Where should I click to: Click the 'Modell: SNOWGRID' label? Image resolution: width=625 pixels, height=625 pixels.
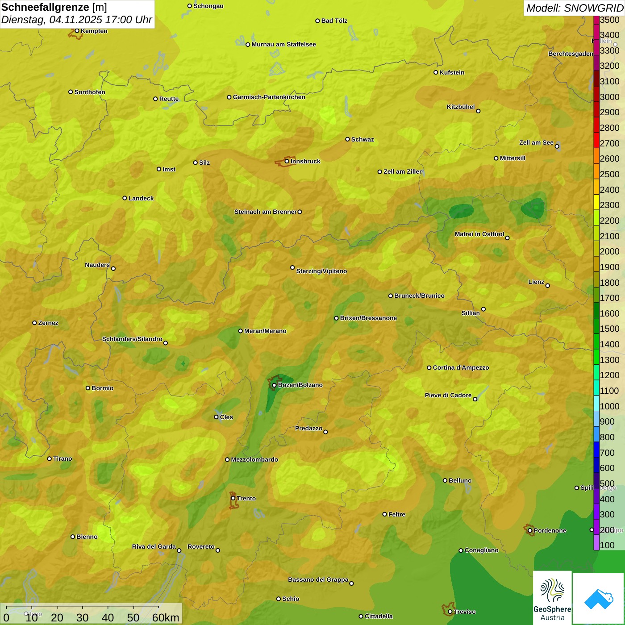(575, 8)
